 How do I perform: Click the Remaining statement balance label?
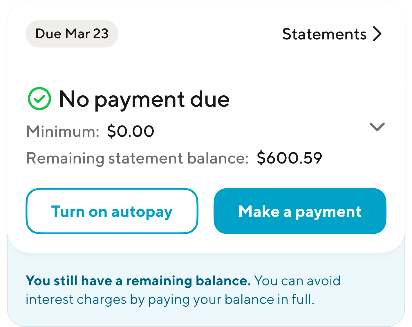[137, 158]
